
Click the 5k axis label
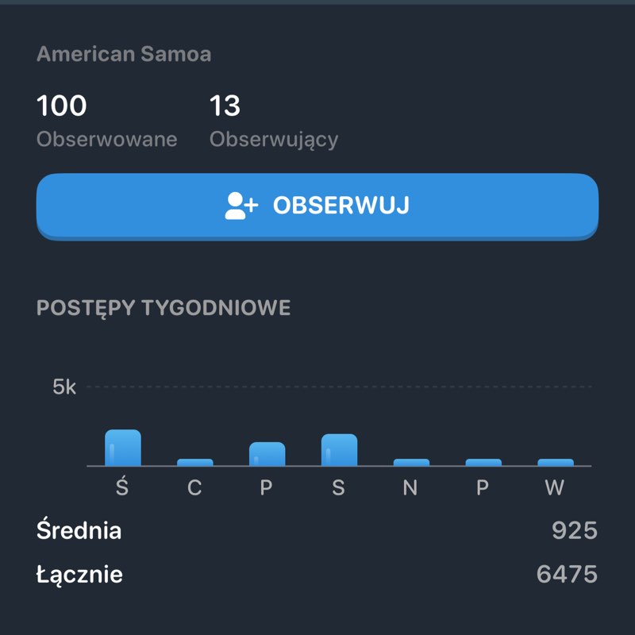[64, 387]
